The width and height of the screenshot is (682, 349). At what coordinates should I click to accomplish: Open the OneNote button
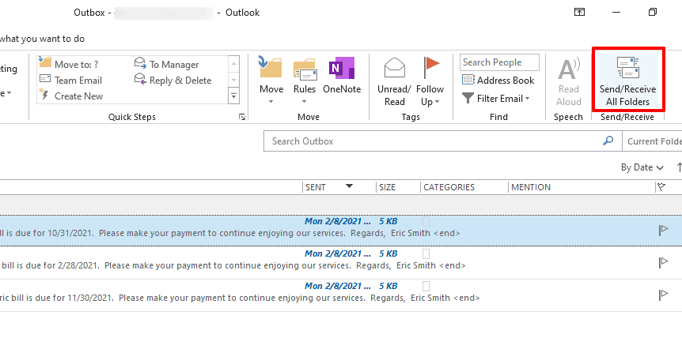[x=342, y=76]
